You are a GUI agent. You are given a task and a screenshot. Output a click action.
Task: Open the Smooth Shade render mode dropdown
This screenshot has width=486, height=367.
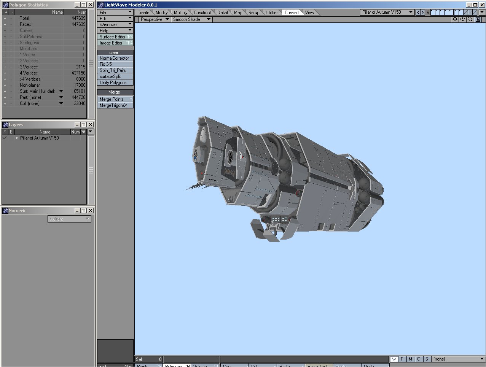coord(191,19)
